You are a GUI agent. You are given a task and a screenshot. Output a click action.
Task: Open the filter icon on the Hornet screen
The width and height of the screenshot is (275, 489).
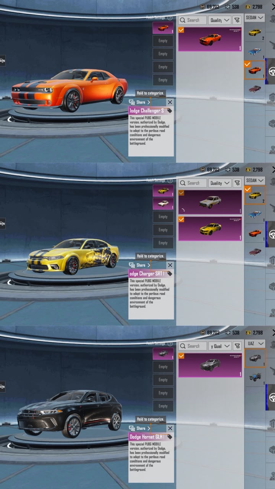(x=237, y=346)
